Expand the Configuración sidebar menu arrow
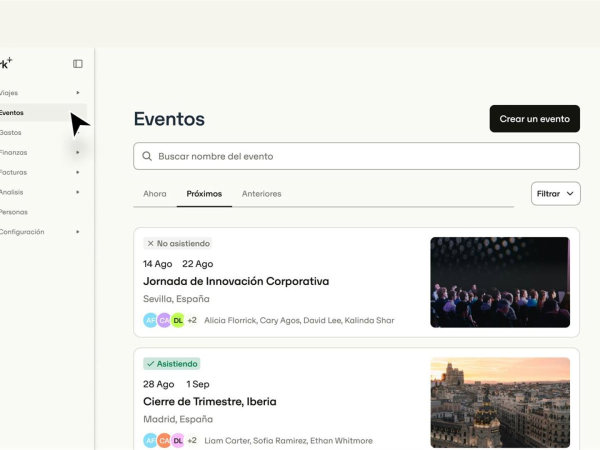The width and height of the screenshot is (600, 450). 78,232
